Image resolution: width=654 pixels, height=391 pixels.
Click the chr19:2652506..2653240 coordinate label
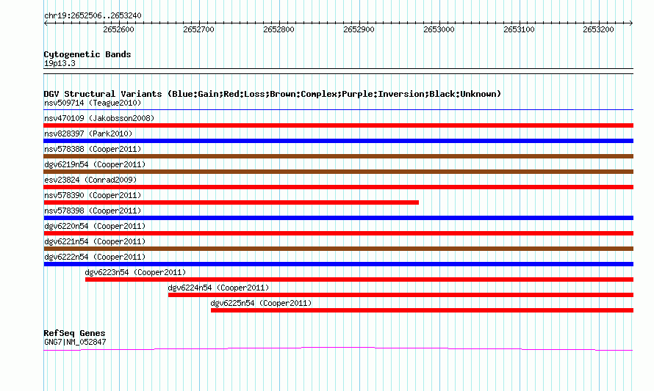[x=93, y=15]
